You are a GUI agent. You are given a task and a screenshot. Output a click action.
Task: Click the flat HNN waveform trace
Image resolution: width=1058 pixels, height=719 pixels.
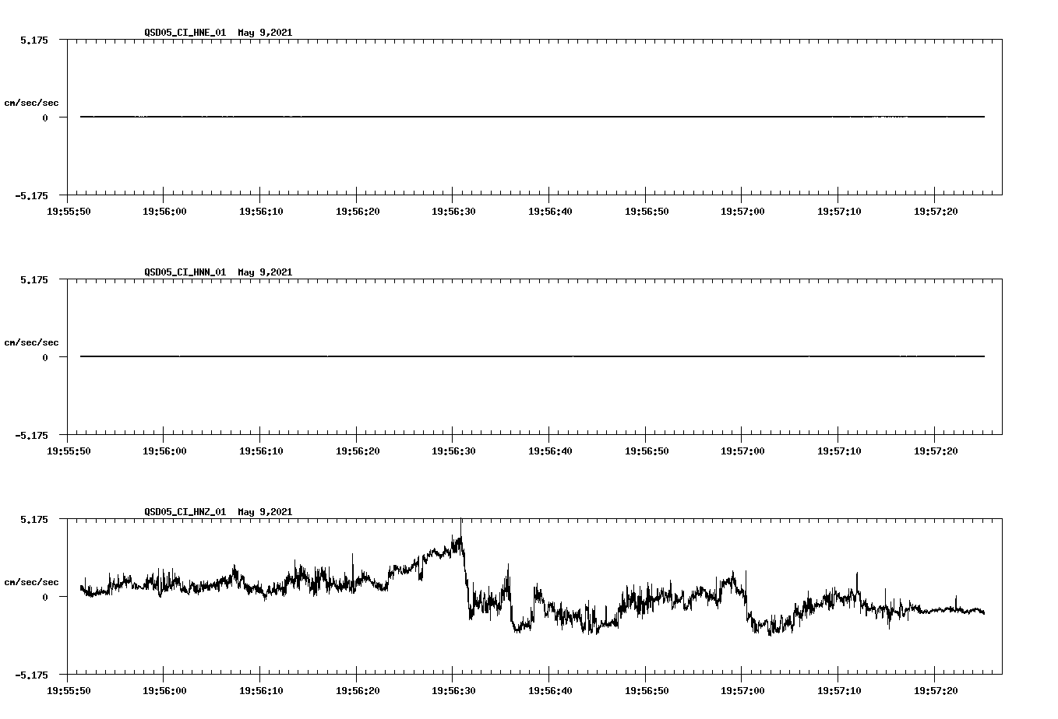467,356
